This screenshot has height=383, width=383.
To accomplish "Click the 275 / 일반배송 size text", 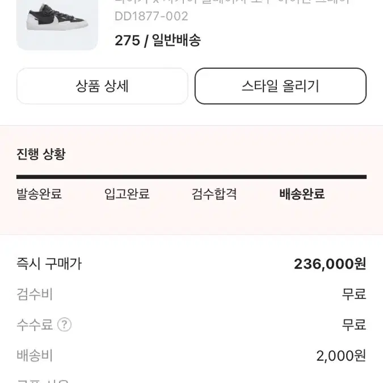I will point(158,40).
